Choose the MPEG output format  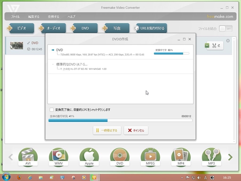150,156
